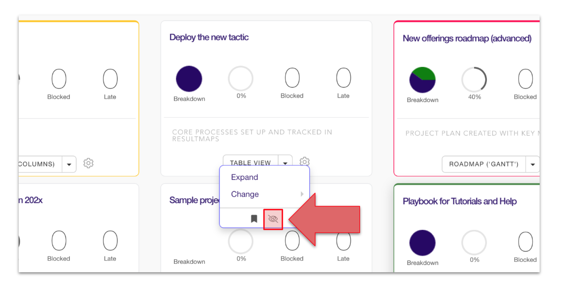Image resolution: width=561 pixels, height=295 pixels.
Task: Click Blocked counter in New offerings roadmap card
Action: pos(525,79)
